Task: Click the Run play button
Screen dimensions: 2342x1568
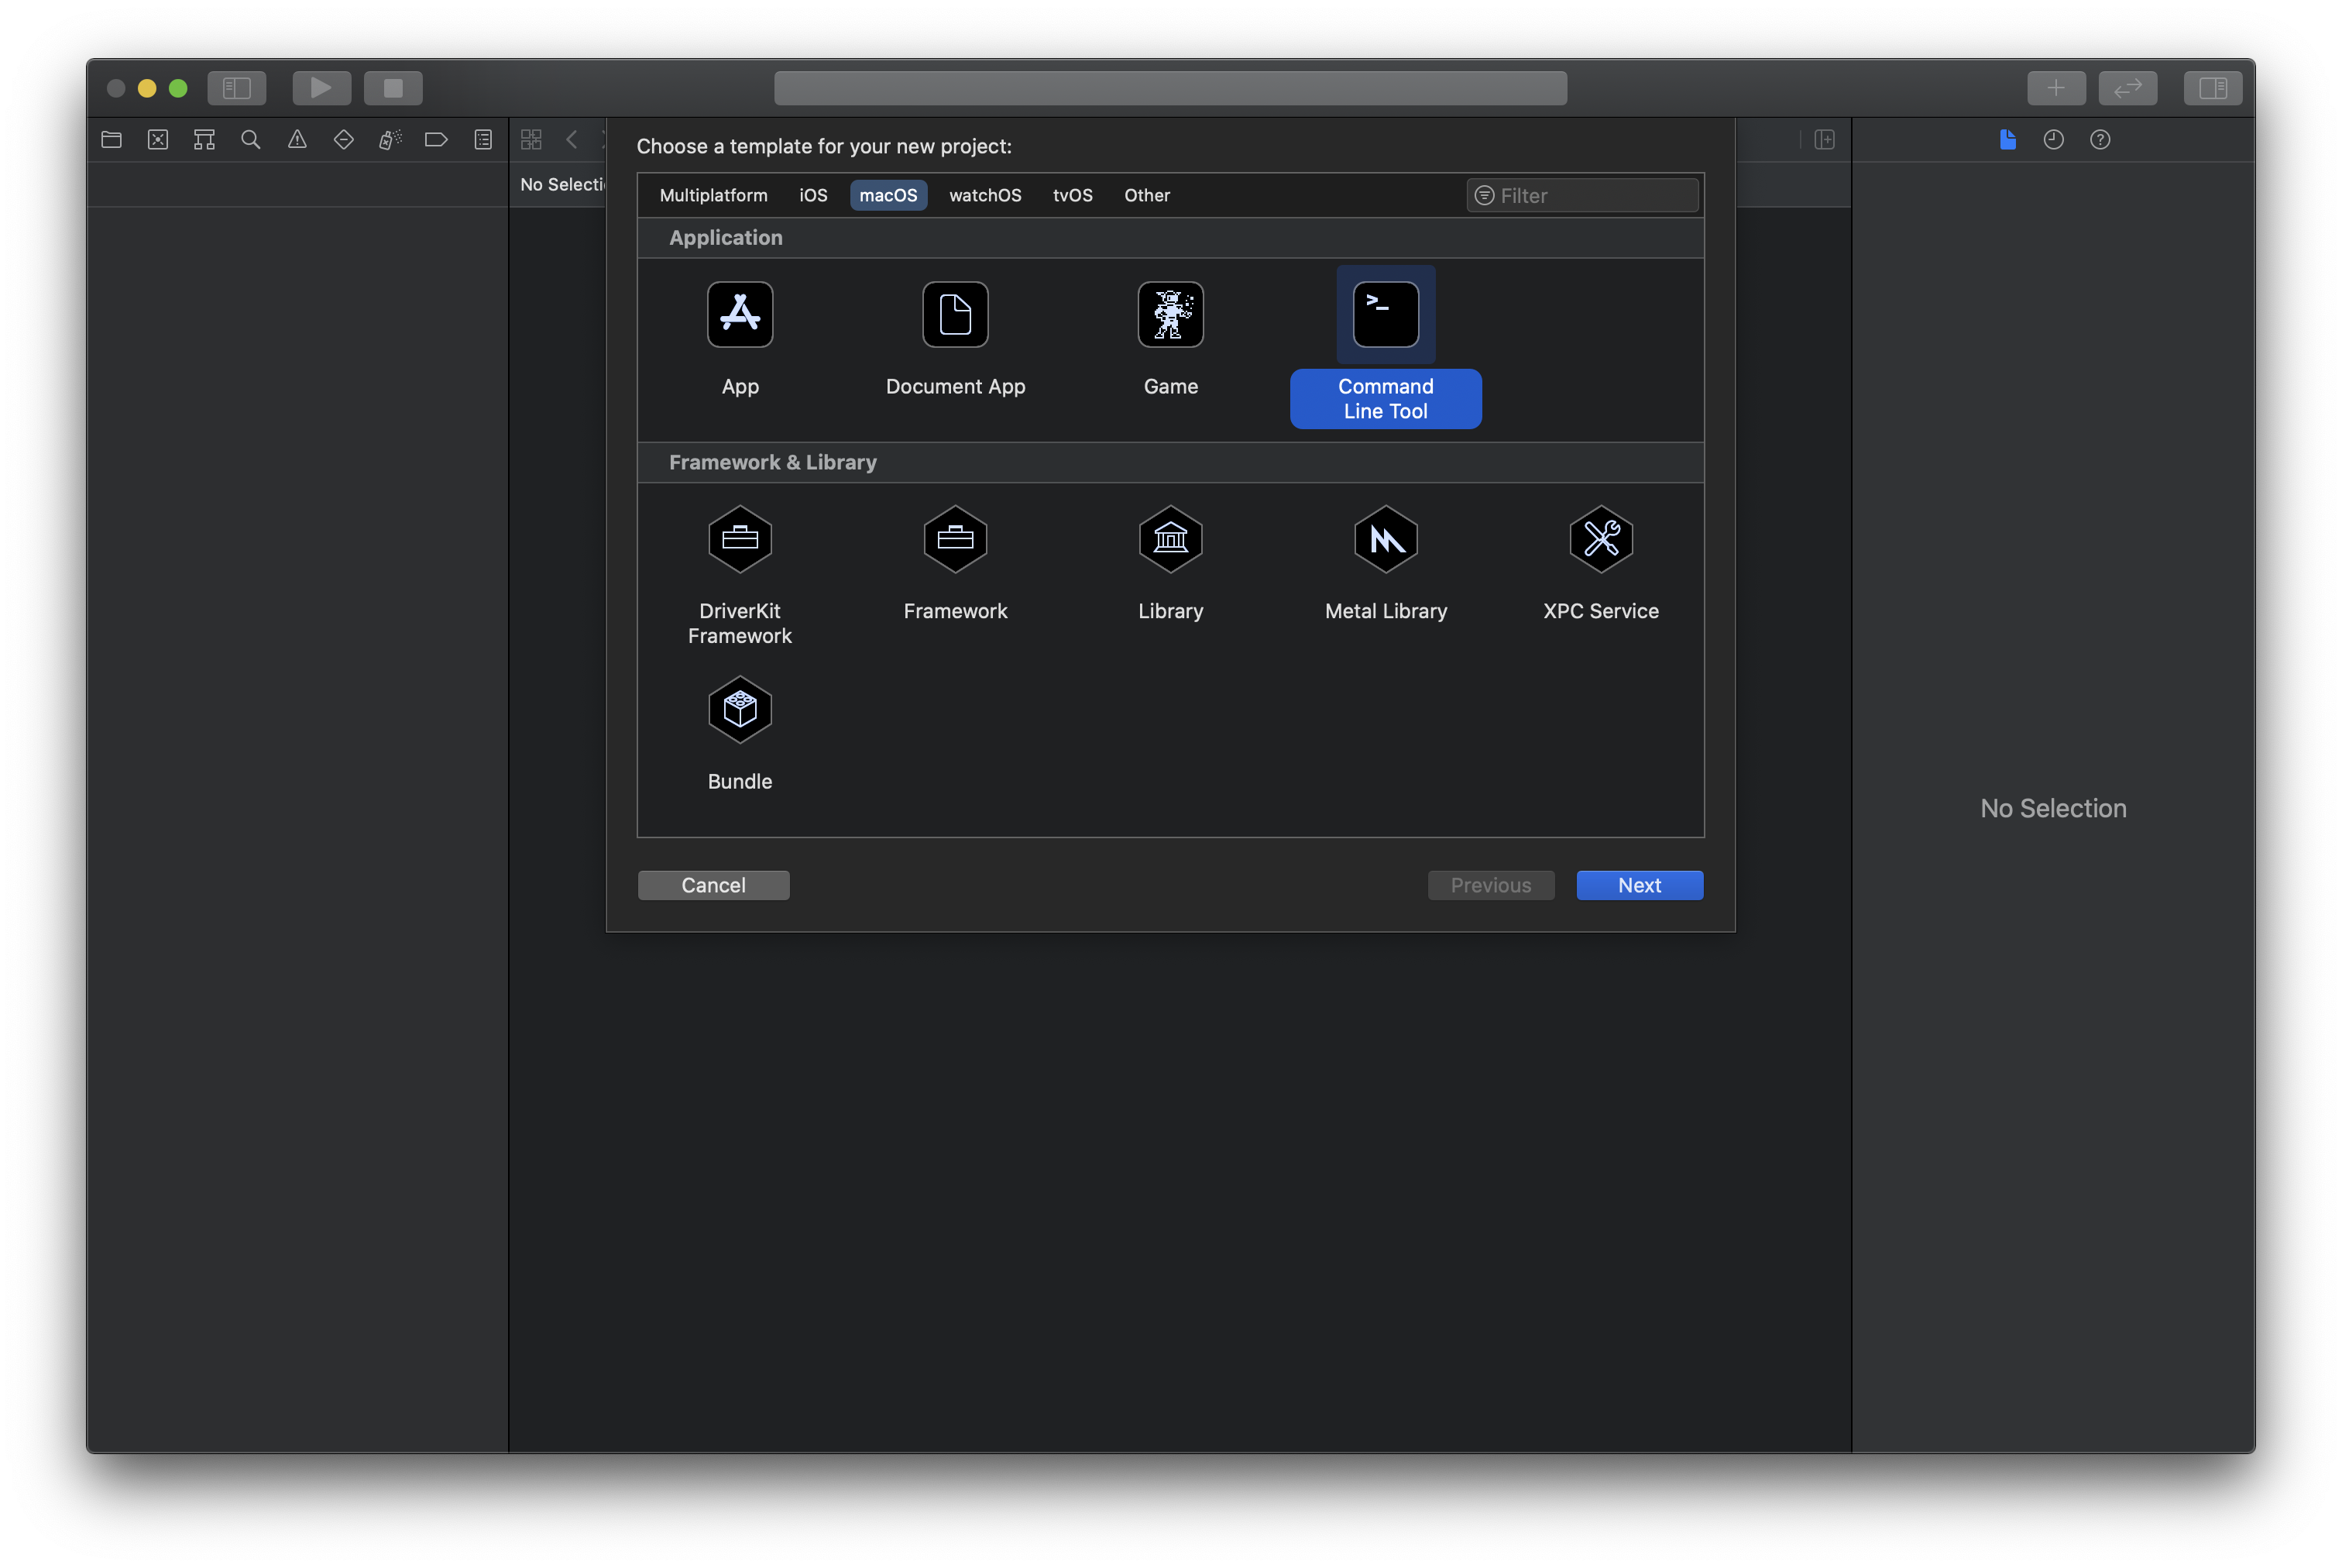Action: (x=321, y=88)
